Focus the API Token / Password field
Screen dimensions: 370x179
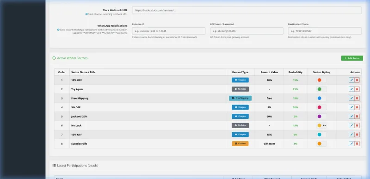(247, 31)
